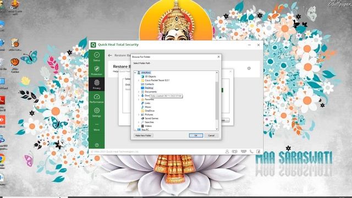Expand the Pictures node
The width and height of the screenshot is (352, 198).
point(139,114)
